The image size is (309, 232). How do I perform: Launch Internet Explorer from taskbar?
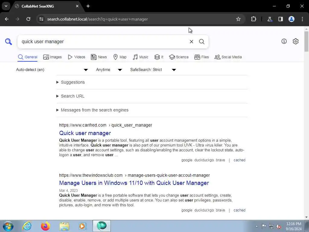(27, 226)
